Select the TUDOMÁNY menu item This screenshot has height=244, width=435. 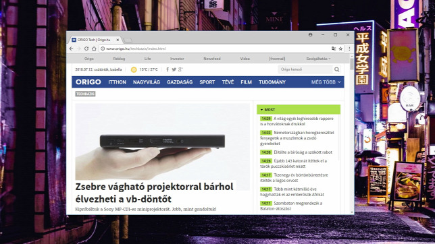coord(272,82)
